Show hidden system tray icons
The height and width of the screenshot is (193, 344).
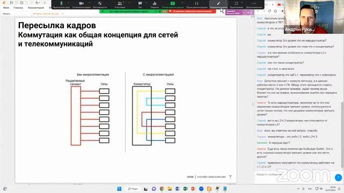click(298, 189)
